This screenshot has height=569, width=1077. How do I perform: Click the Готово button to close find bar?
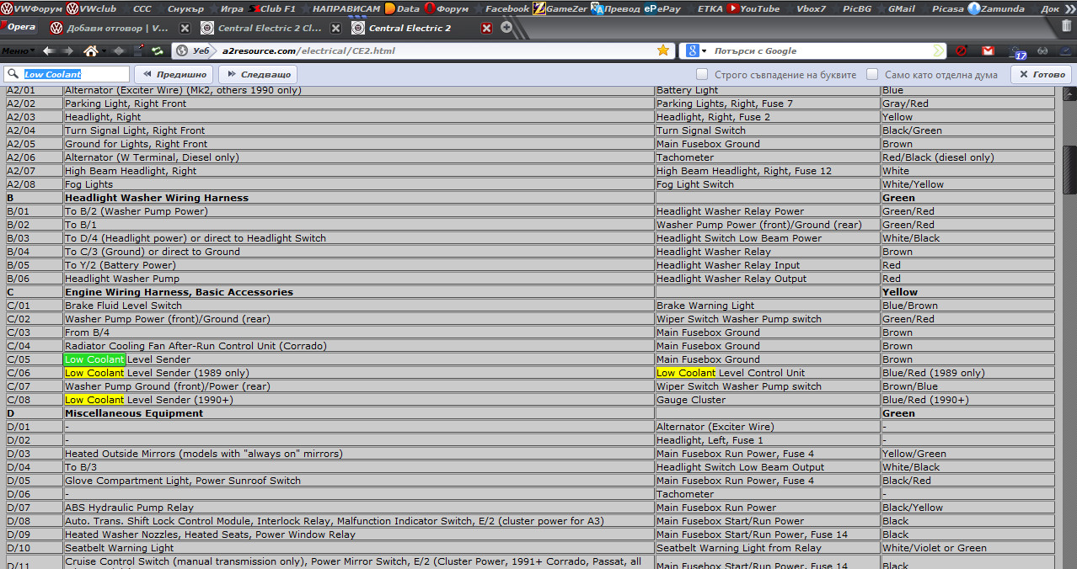1041,74
